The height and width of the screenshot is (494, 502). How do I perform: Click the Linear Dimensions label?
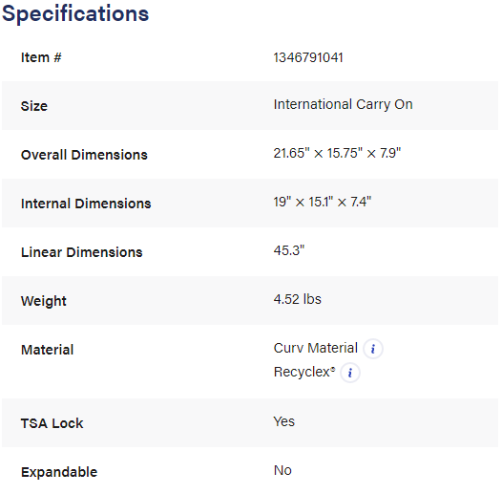[82, 252]
